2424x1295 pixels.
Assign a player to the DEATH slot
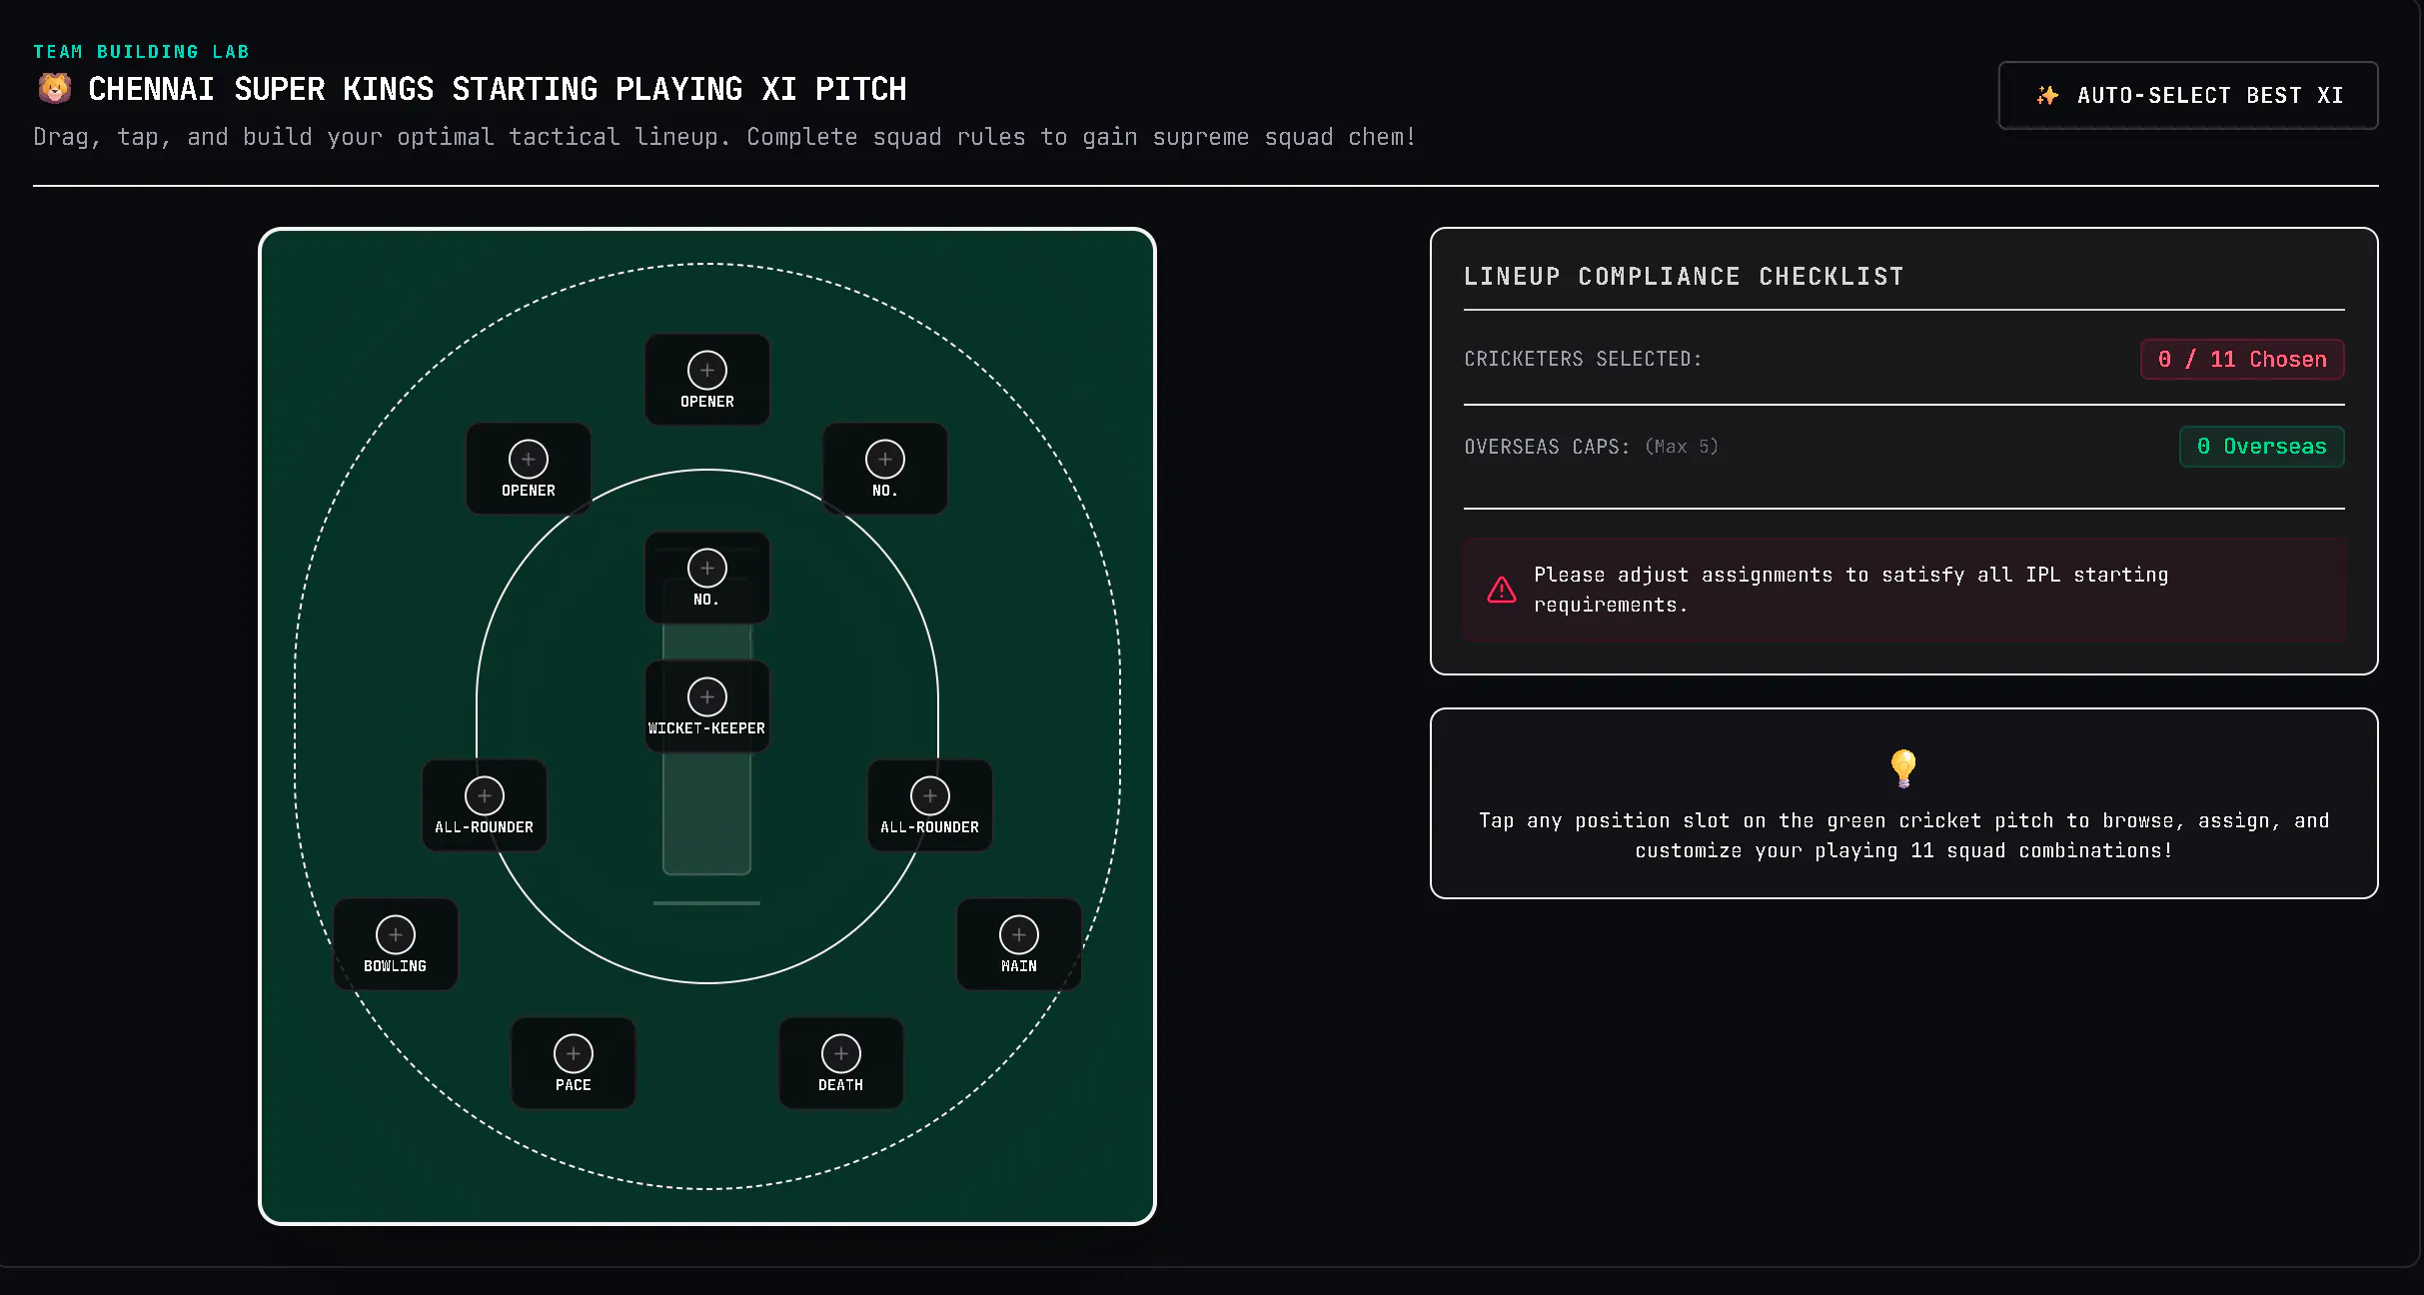coord(841,1063)
